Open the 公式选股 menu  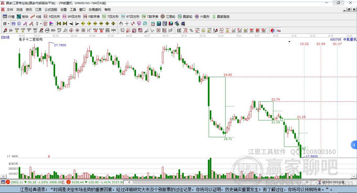(x=51, y=9)
